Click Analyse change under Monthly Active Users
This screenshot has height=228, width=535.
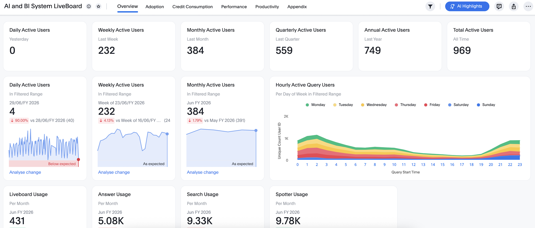click(202, 172)
